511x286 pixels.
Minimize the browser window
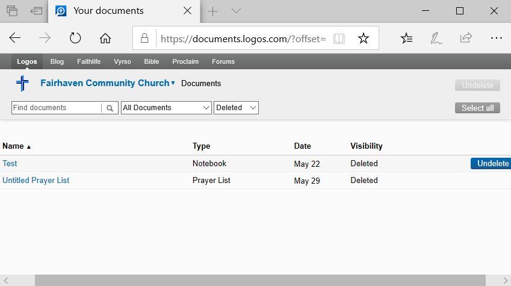[x=426, y=11]
